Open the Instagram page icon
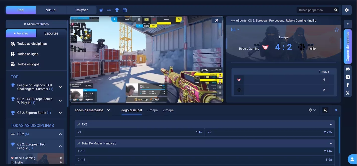The height and width of the screenshot is (166, 357). (347, 77)
